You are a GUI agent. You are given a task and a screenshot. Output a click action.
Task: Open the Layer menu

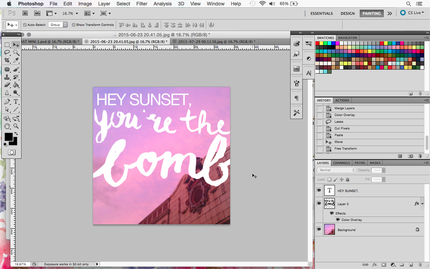coord(104,4)
